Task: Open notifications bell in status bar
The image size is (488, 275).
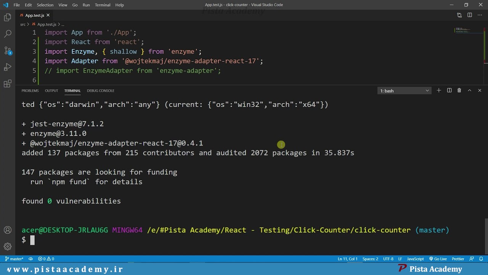Action: coord(480,259)
